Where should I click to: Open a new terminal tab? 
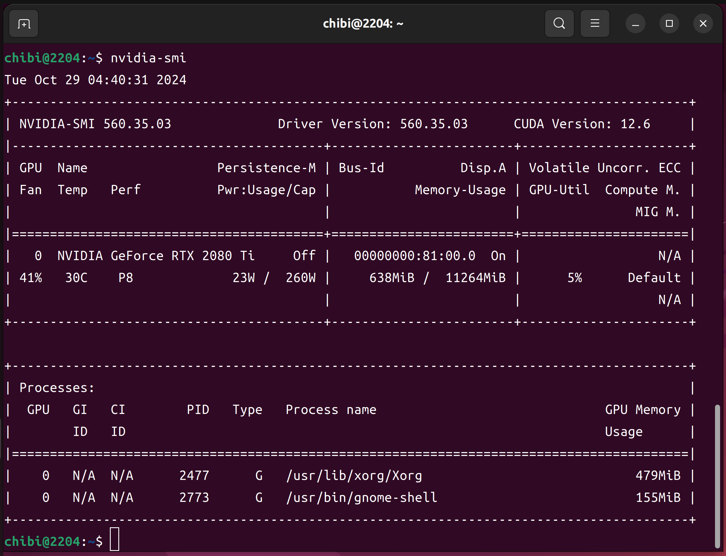23,23
